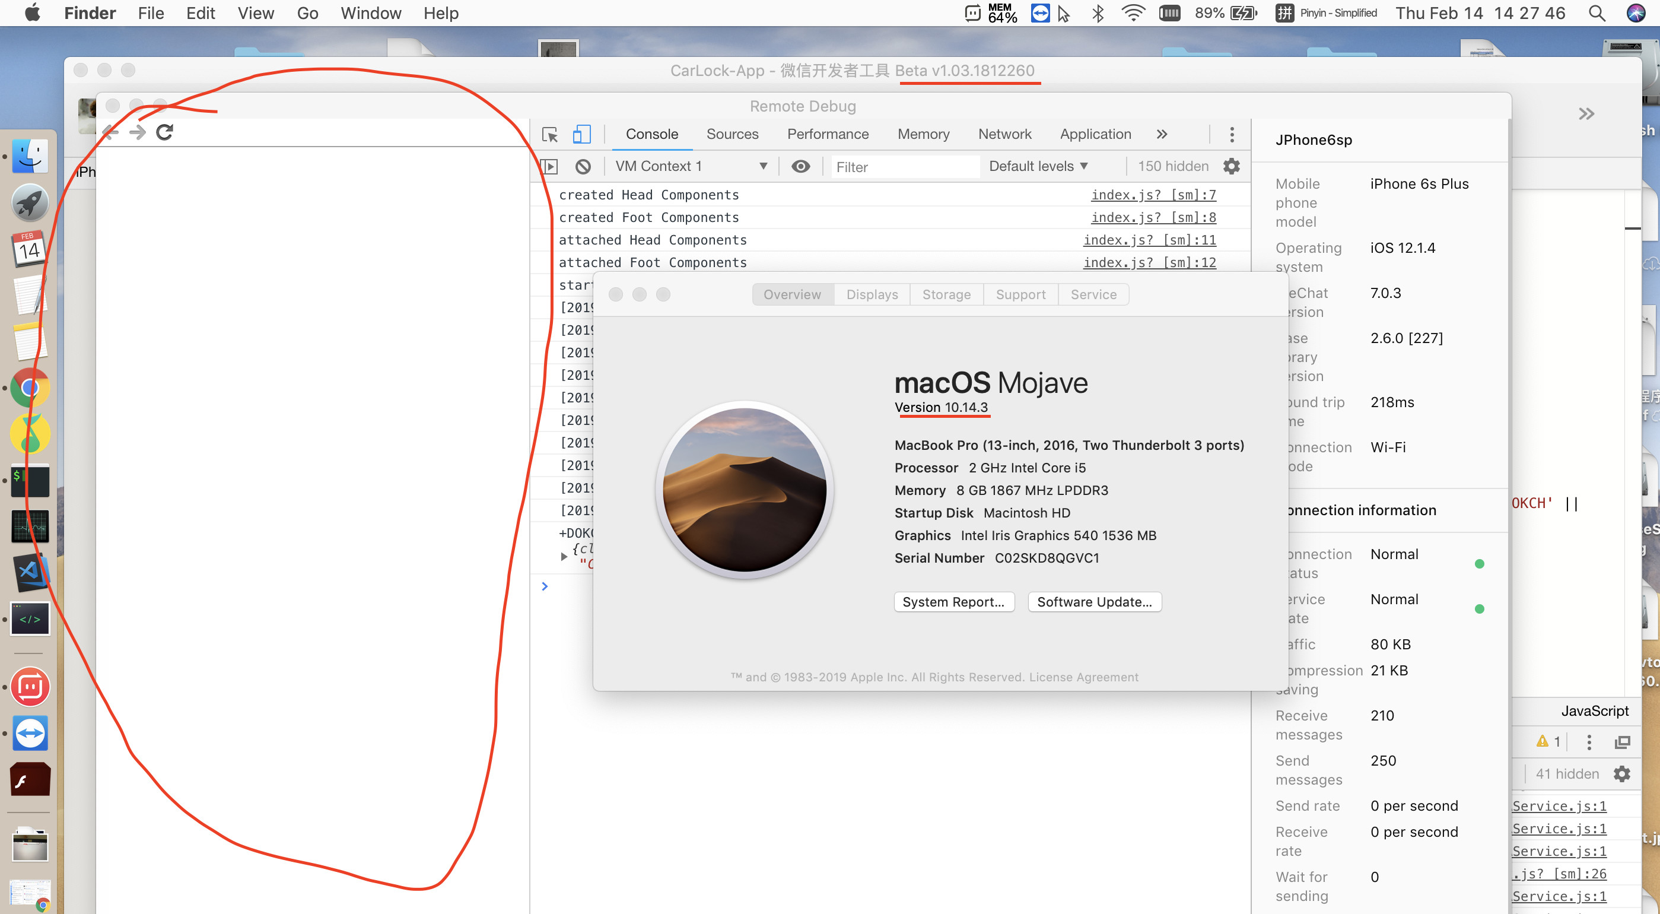This screenshot has height=914, width=1660.
Task: Show more devtools tabs chevron
Action: pos(1161,134)
